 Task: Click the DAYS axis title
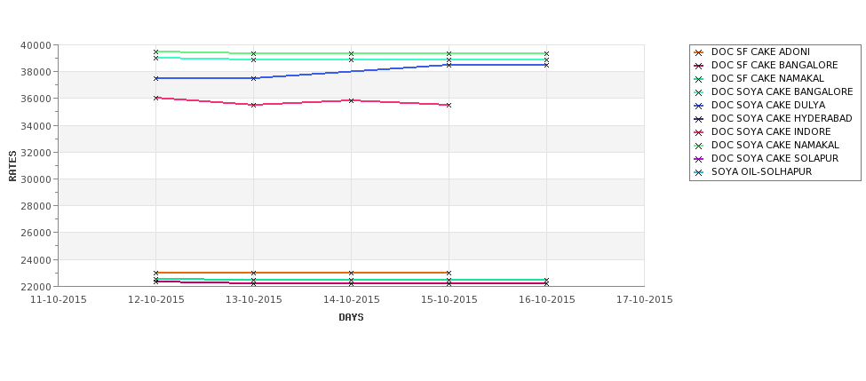coord(351,318)
